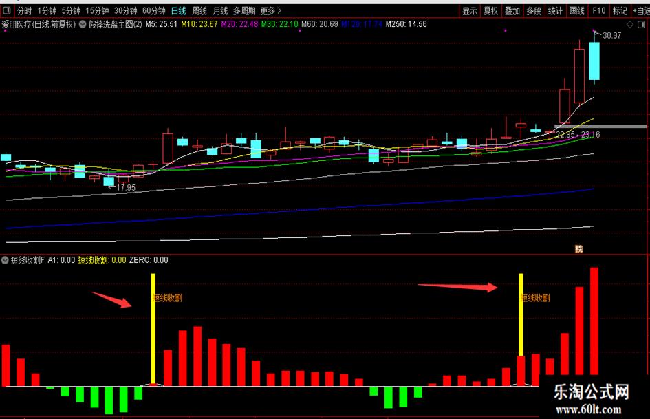Click the M20: 22.48 moving average label

click(239, 25)
